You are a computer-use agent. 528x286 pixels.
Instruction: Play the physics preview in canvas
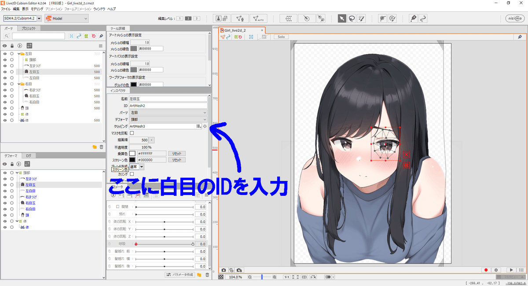[x=511, y=270]
